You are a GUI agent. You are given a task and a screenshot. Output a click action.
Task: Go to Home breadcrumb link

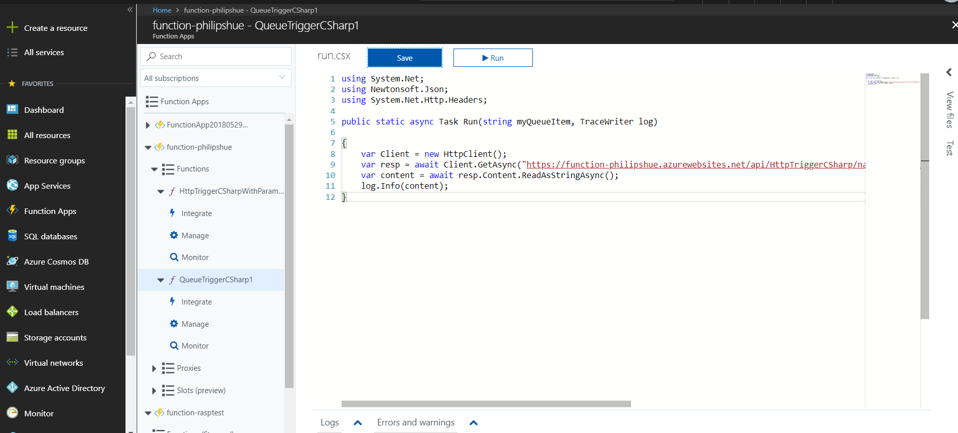point(162,10)
